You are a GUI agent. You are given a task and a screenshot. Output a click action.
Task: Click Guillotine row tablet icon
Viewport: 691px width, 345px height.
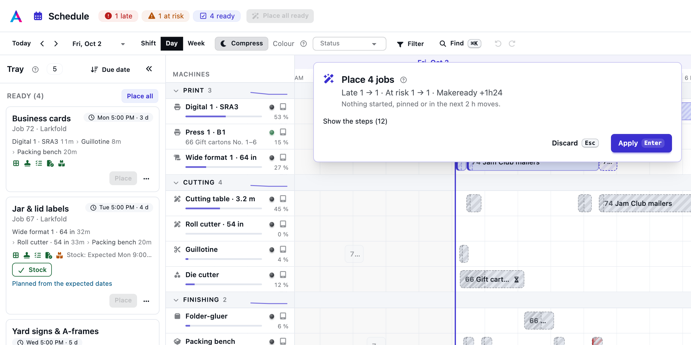283,250
